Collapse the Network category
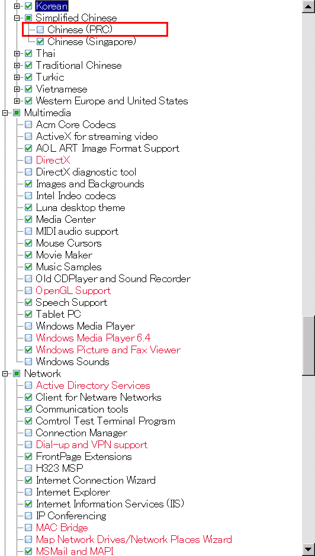This screenshot has height=556, width=315. pyautogui.click(x=5, y=373)
